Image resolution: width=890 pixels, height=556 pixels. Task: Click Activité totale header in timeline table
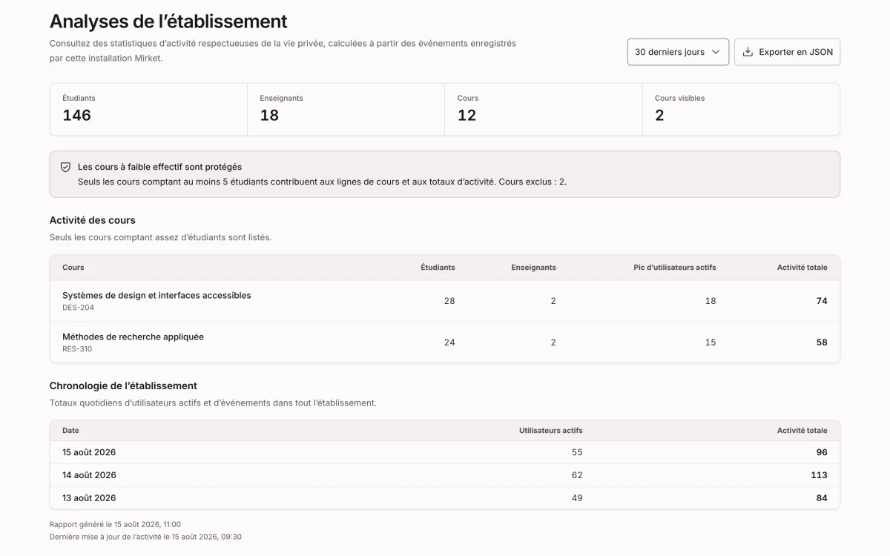point(802,431)
